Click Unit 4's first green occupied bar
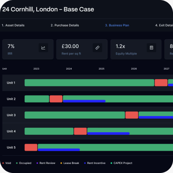The image size is (173, 173). 49,131
